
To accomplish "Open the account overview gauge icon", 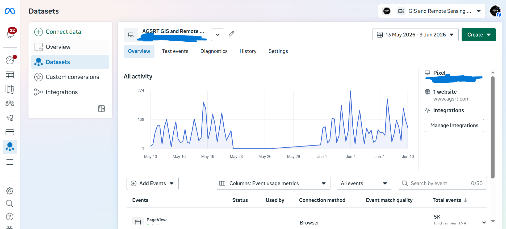I will 10,60.
